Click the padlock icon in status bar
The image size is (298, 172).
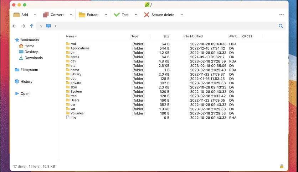(x=282, y=166)
